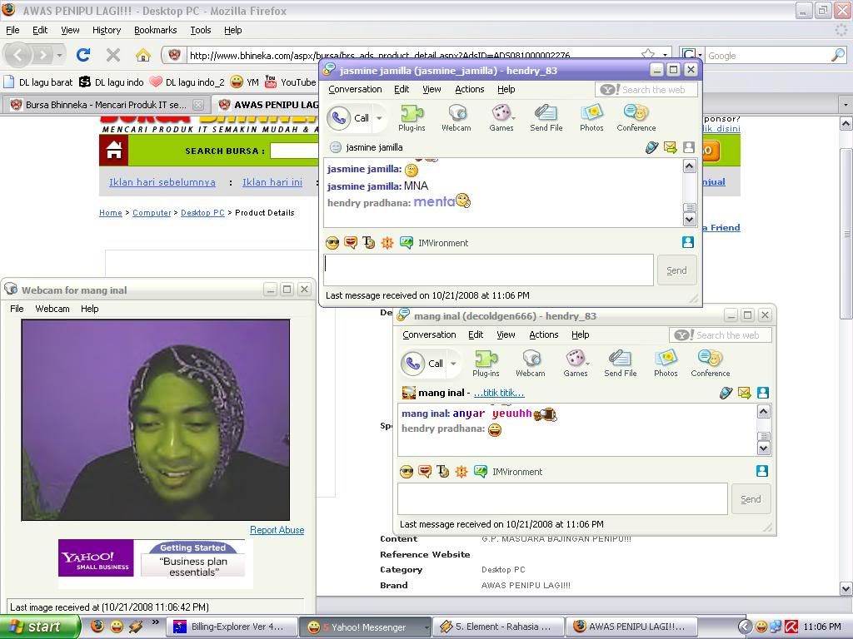Open Firefox back/forward history dropdown
The width and height of the screenshot is (853, 639).
click(59, 55)
